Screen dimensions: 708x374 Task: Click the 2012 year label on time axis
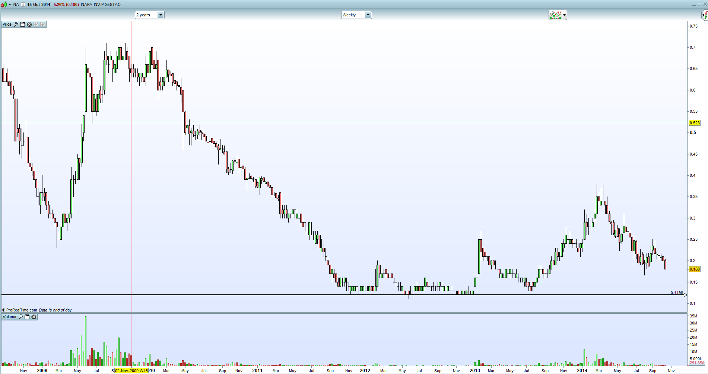click(365, 371)
